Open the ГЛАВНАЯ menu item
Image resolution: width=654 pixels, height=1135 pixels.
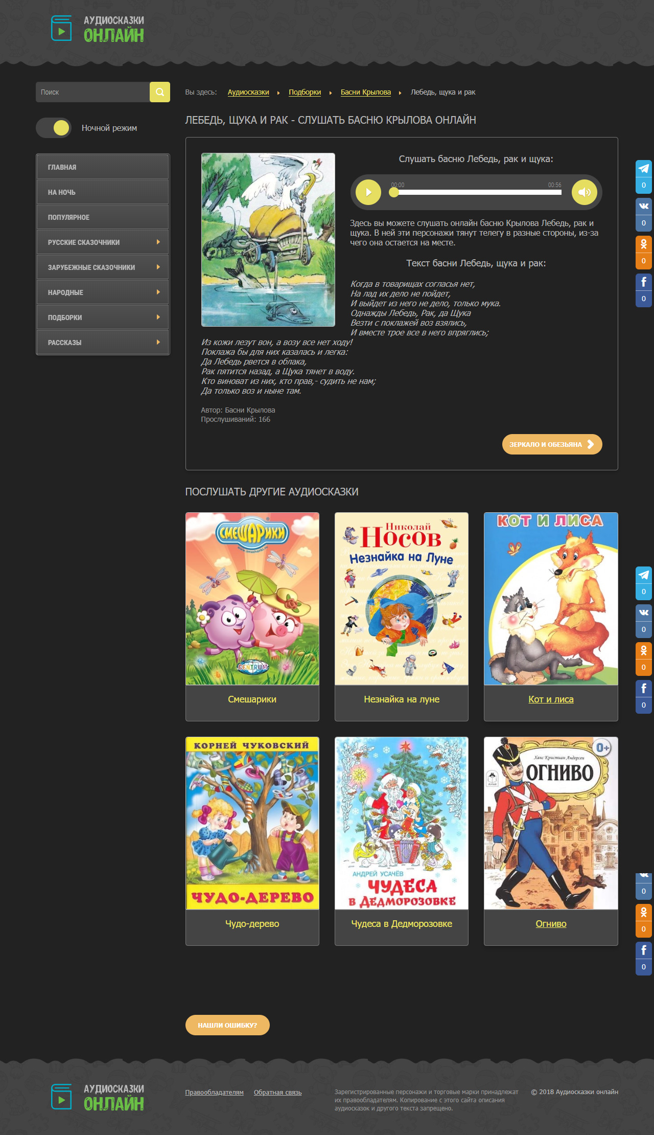coord(103,167)
